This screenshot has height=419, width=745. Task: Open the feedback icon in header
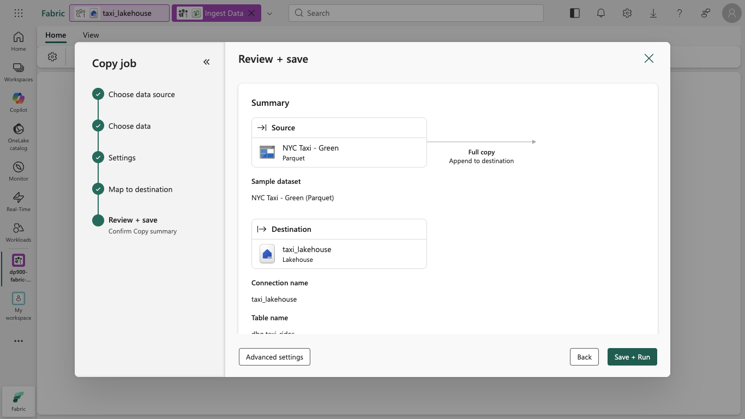pos(706,13)
